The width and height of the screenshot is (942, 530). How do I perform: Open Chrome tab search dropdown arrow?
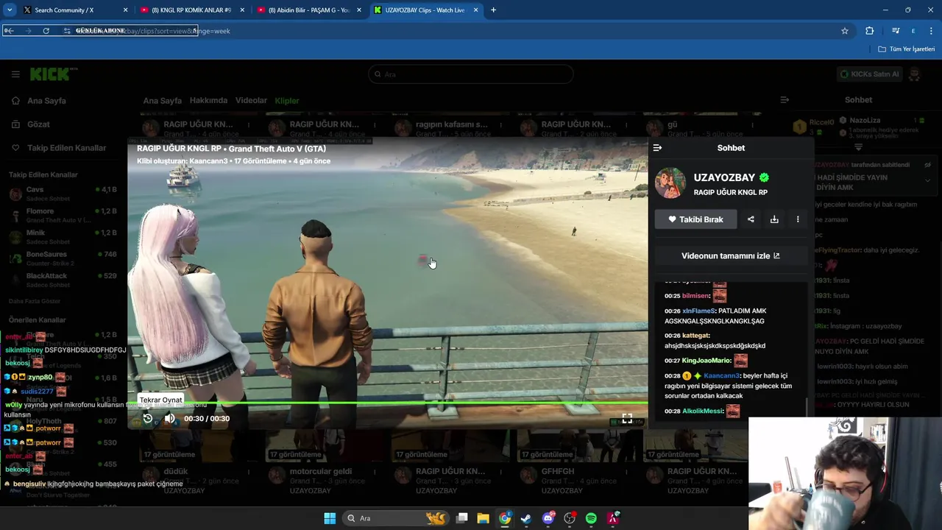point(10,10)
